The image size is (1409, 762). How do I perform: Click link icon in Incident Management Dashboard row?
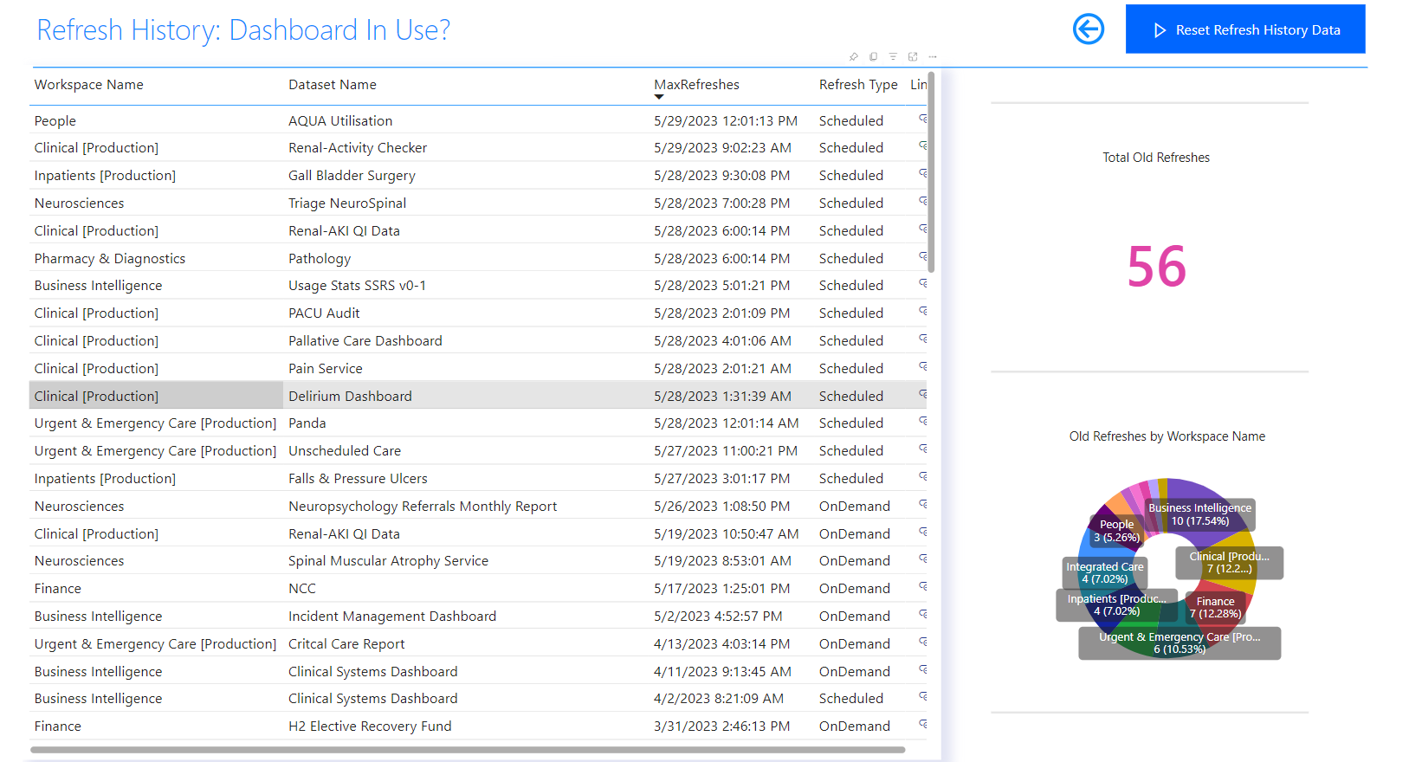(x=923, y=615)
